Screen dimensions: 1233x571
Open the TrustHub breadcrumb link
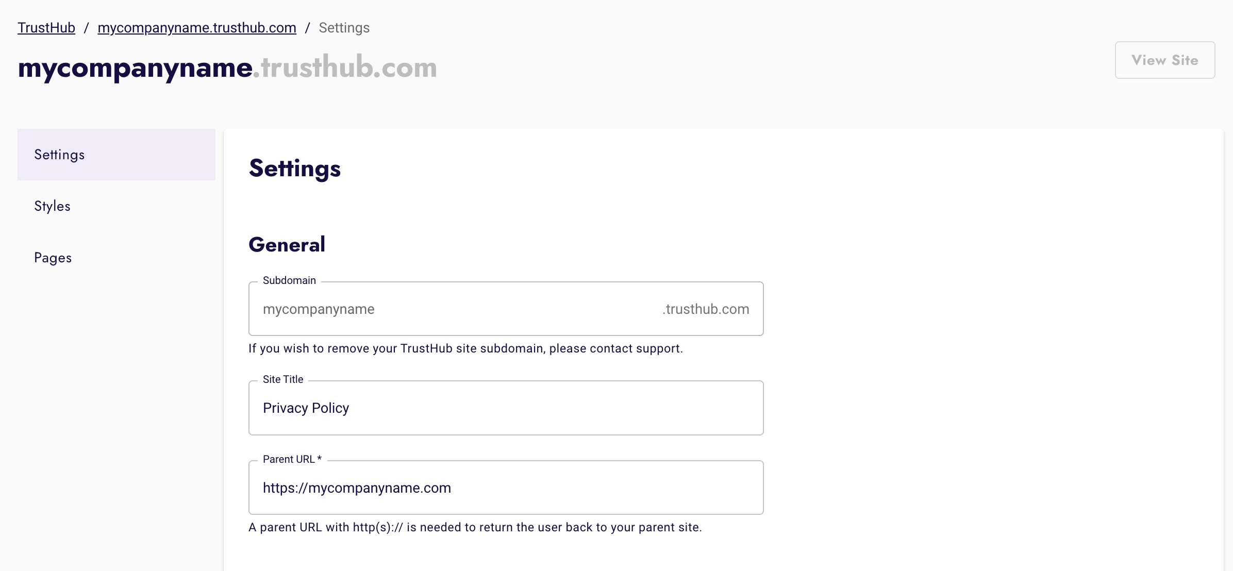click(46, 28)
